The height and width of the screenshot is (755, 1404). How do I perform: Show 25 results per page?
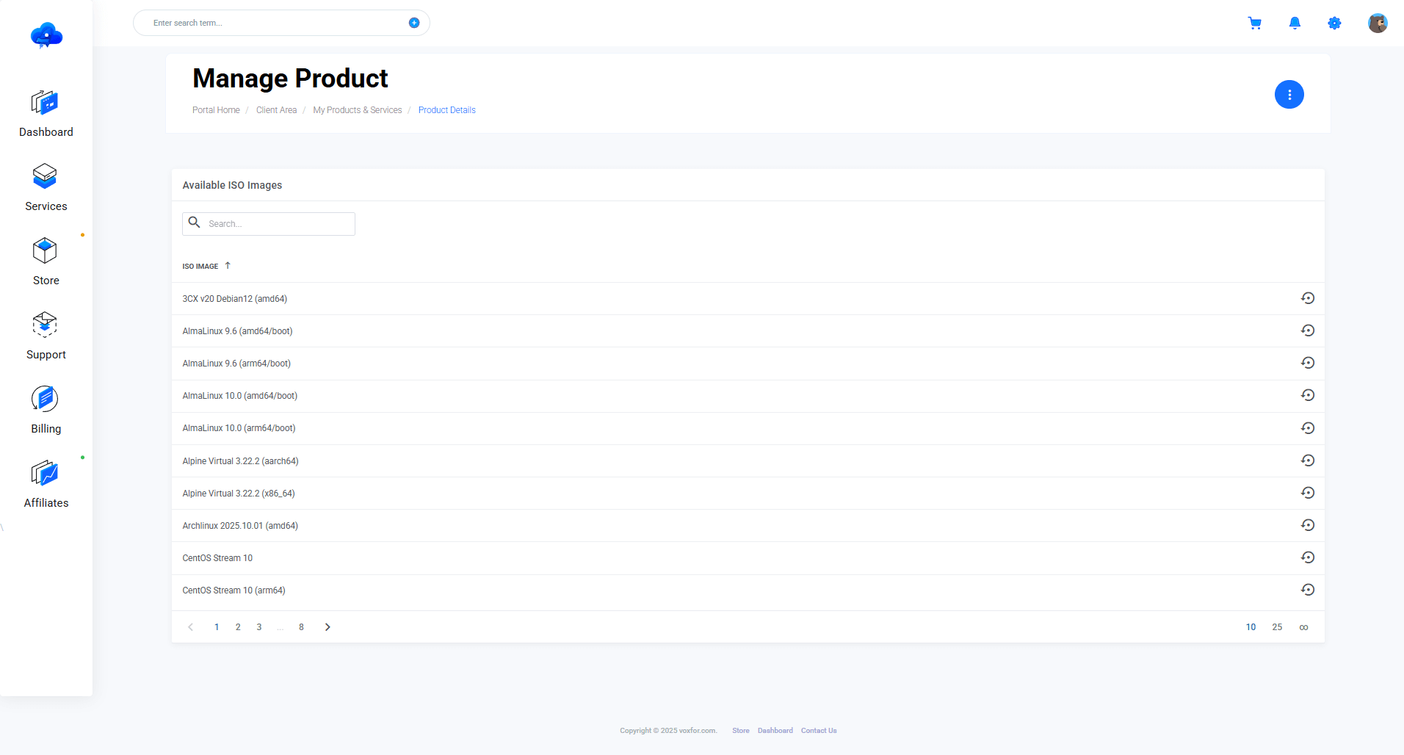[x=1277, y=627]
